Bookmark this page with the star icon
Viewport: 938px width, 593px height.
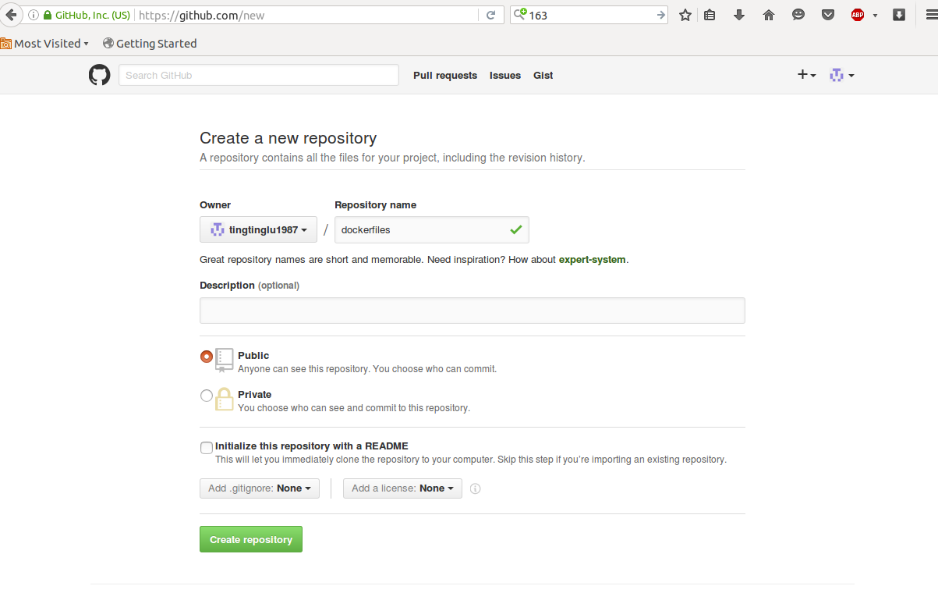(685, 15)
